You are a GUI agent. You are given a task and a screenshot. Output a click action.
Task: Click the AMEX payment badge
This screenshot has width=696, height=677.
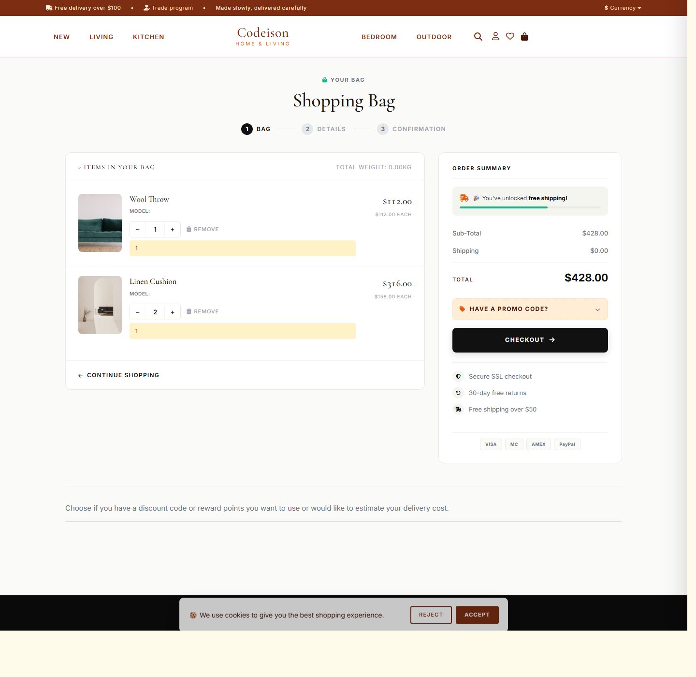[538, 444]
